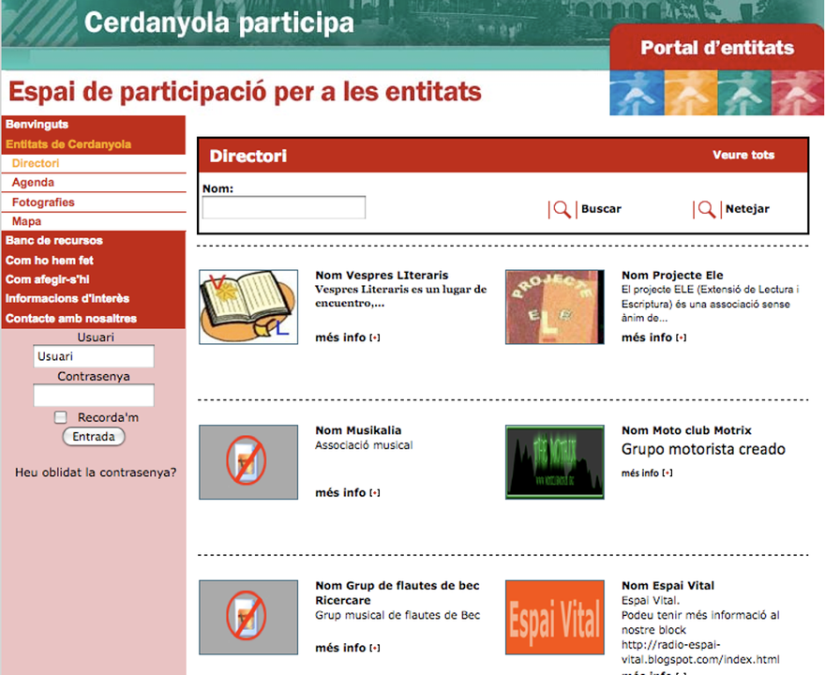Click the red figure tile in Portal banner
The height and width of the screenshot is (675, 825).
[798, 93]
